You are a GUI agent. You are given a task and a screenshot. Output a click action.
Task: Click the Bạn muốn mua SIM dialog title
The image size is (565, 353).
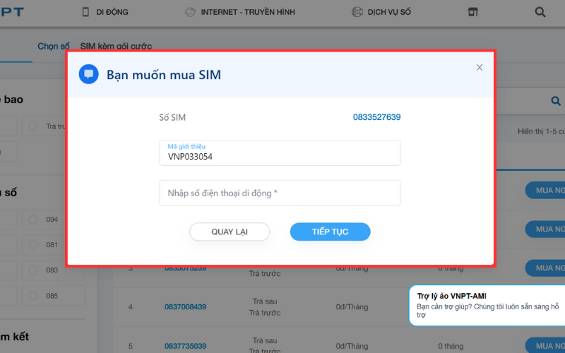pyautogui.click(x=164, y=75)
